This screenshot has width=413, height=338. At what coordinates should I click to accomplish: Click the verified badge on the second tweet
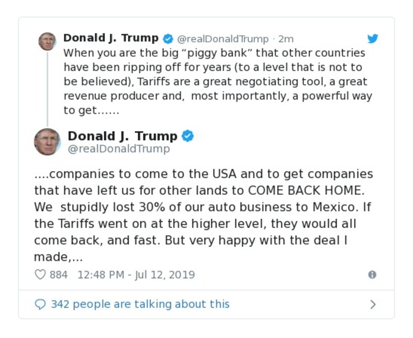pos(189,136)
